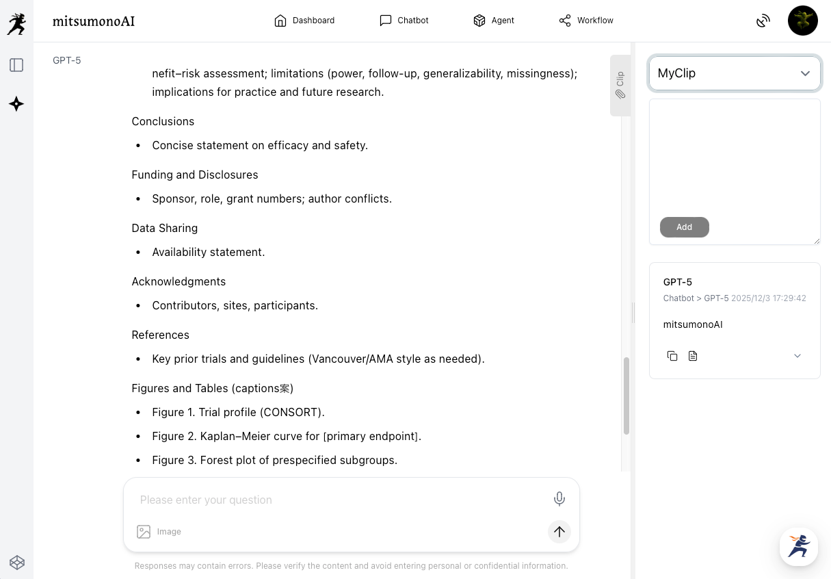This screenshot has width=831, height=579.
Task: Open the document icon on GPT-5 clip
Action: (693, 356)
